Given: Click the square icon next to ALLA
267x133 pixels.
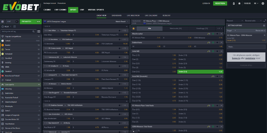Looking at the screenshot, I should (14, 26).
